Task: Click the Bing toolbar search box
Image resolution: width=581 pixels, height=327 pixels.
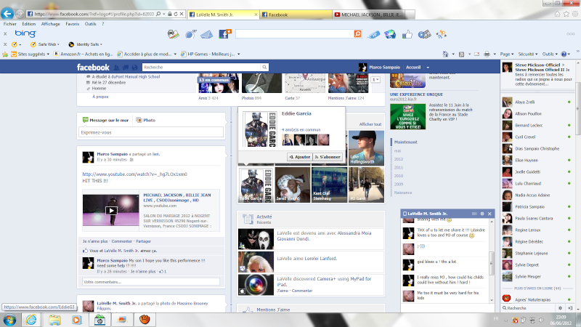Action: 295,33
